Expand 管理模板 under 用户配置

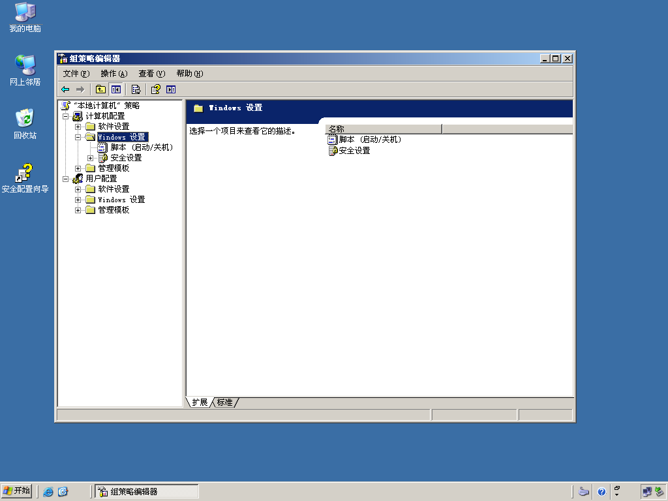(78, 210)
